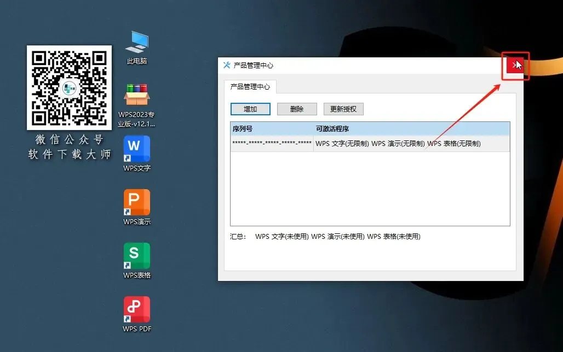Select the 产品管理中心 tab
The width and height of the screenshot is (563, 352).
250,87
